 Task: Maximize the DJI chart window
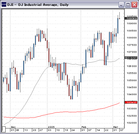(128, 4)
